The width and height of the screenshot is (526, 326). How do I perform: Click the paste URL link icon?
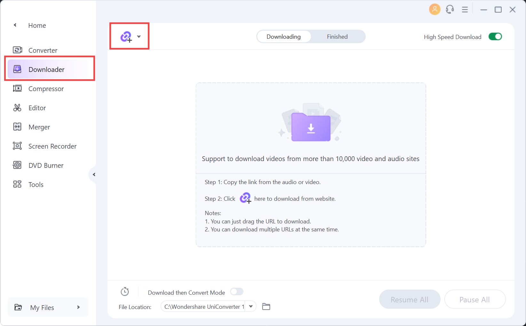126,37
